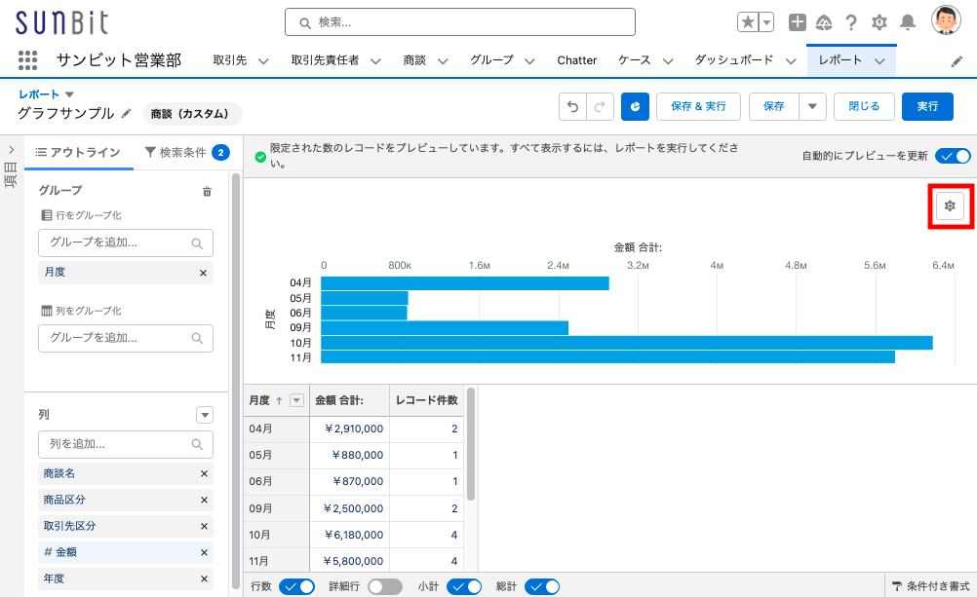Open the Trailhead guidance icon

824,22
